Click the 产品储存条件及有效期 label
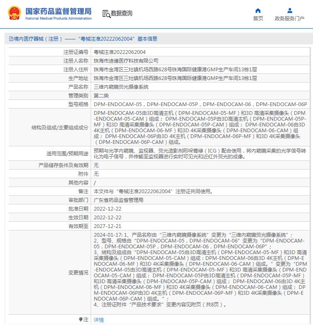313x325 pixels. tap(63, 165)
